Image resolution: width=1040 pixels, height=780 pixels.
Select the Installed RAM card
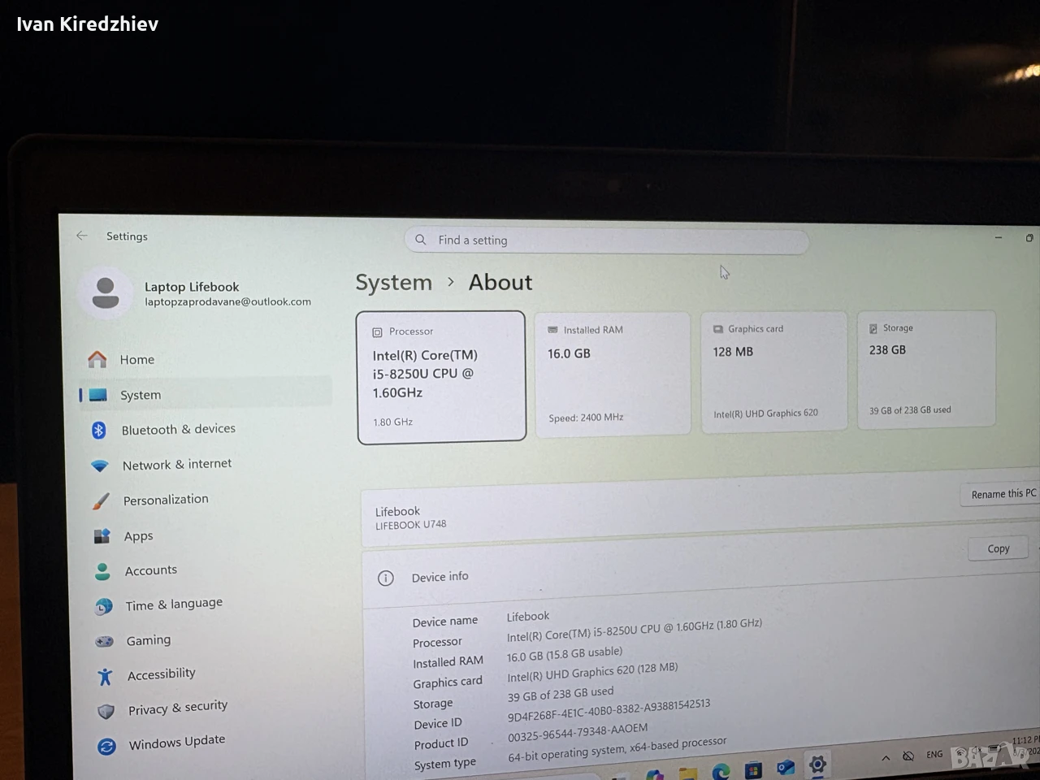pyautogui.click(x=613, y=374)
